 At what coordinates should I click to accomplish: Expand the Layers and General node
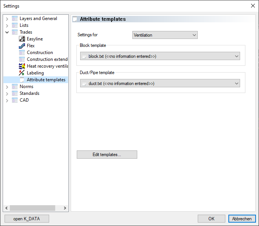click(x=7, y=19)
